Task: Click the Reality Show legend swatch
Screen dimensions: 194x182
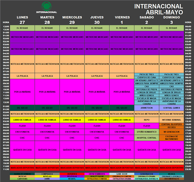Action: [97, 176]
